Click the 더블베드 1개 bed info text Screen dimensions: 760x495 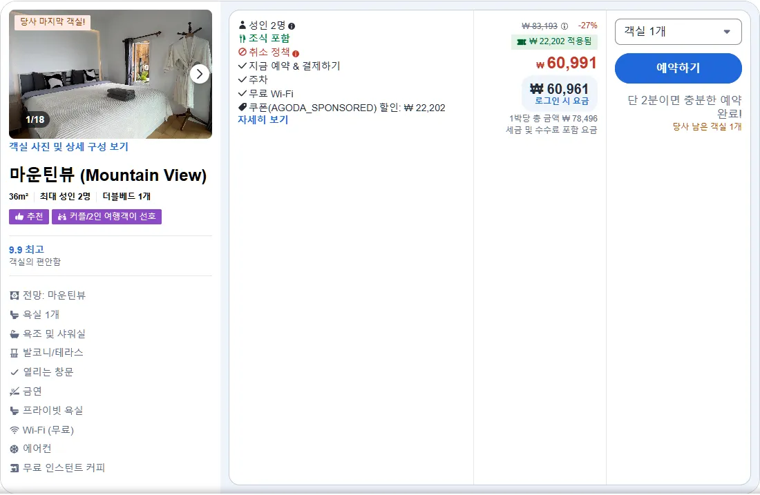pos(126,197)
